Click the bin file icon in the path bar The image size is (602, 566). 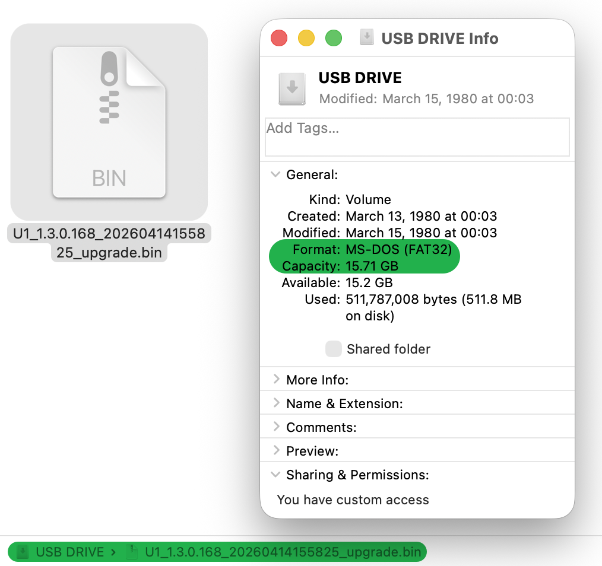click(133, 552)
